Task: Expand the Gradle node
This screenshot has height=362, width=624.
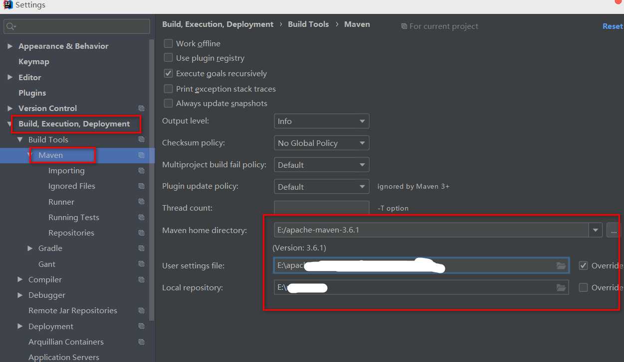Action: click(x=30, y=248)
